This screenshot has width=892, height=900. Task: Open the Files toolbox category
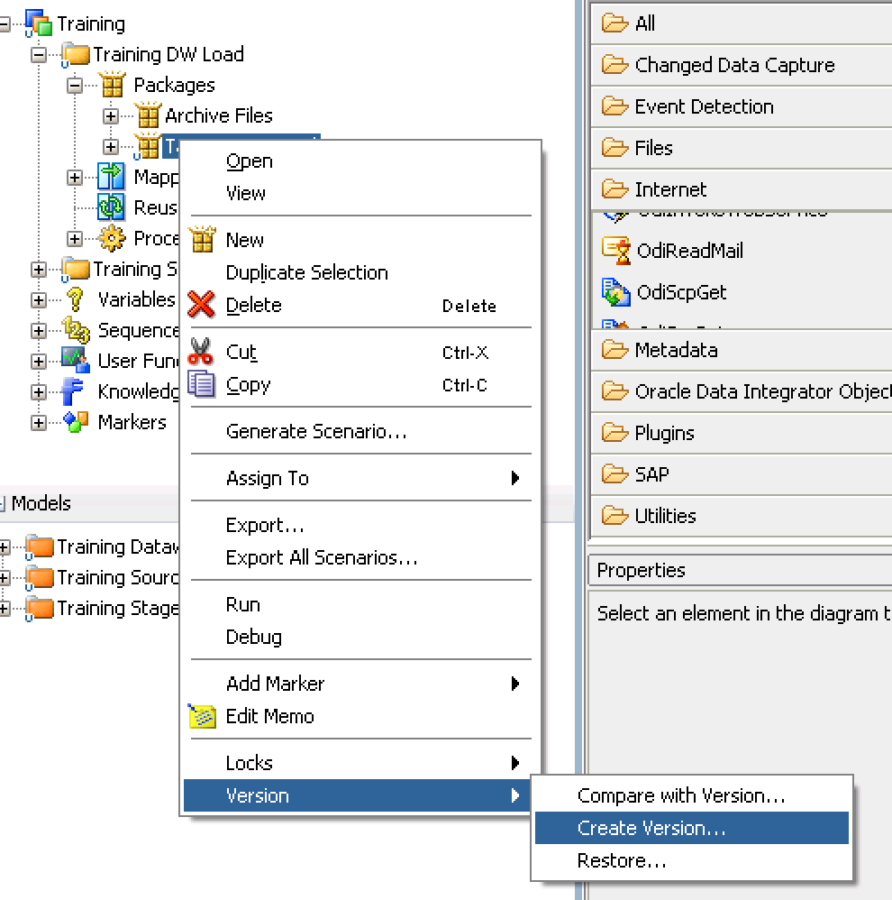pyautogui.click(x=742, y=148)
